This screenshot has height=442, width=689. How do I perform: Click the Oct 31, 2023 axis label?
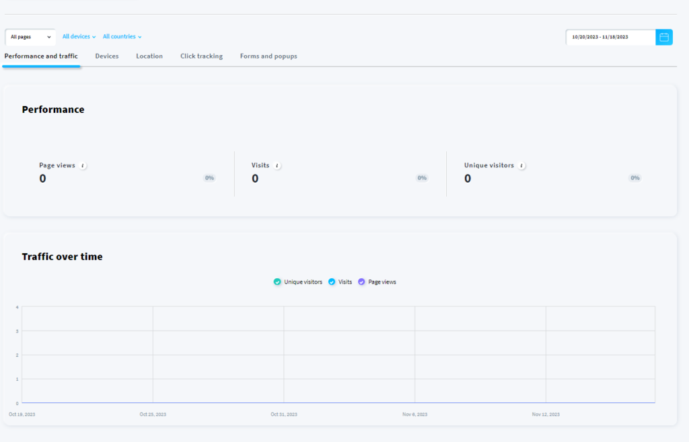[284, 414]
